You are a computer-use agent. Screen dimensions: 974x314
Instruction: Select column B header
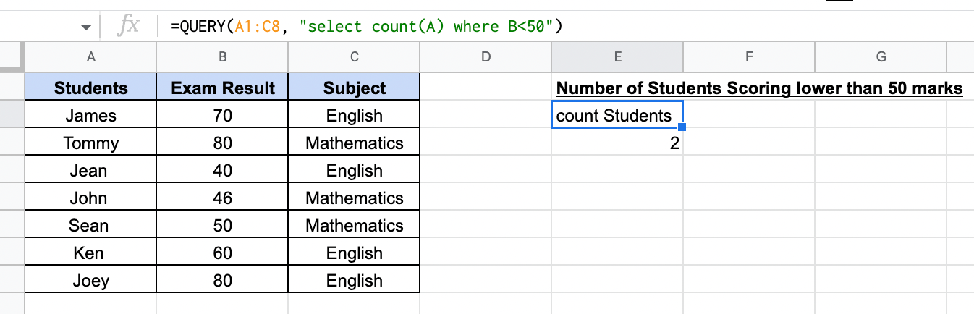coord(223,57)
